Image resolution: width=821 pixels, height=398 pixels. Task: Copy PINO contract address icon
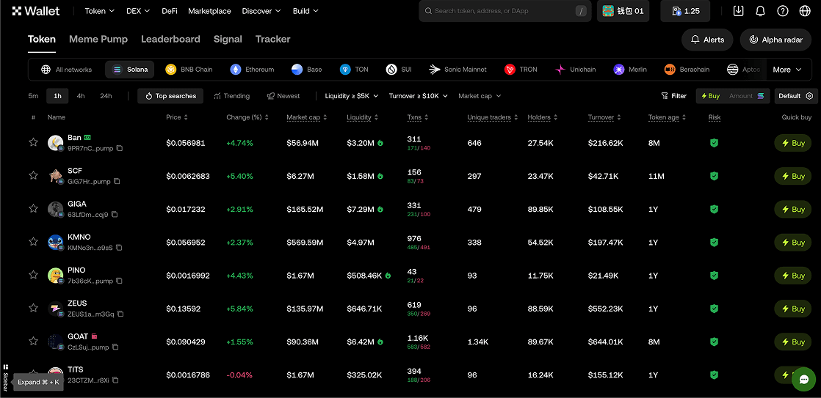coord(120,281)
